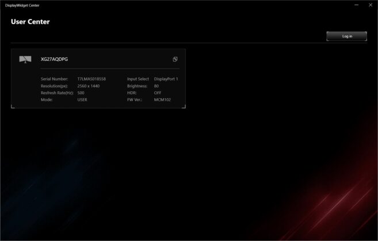Click the copy icon next to XG27AQDPG
Screen dimensions: 378x241
pyautogui.click(x=175, y=59)
